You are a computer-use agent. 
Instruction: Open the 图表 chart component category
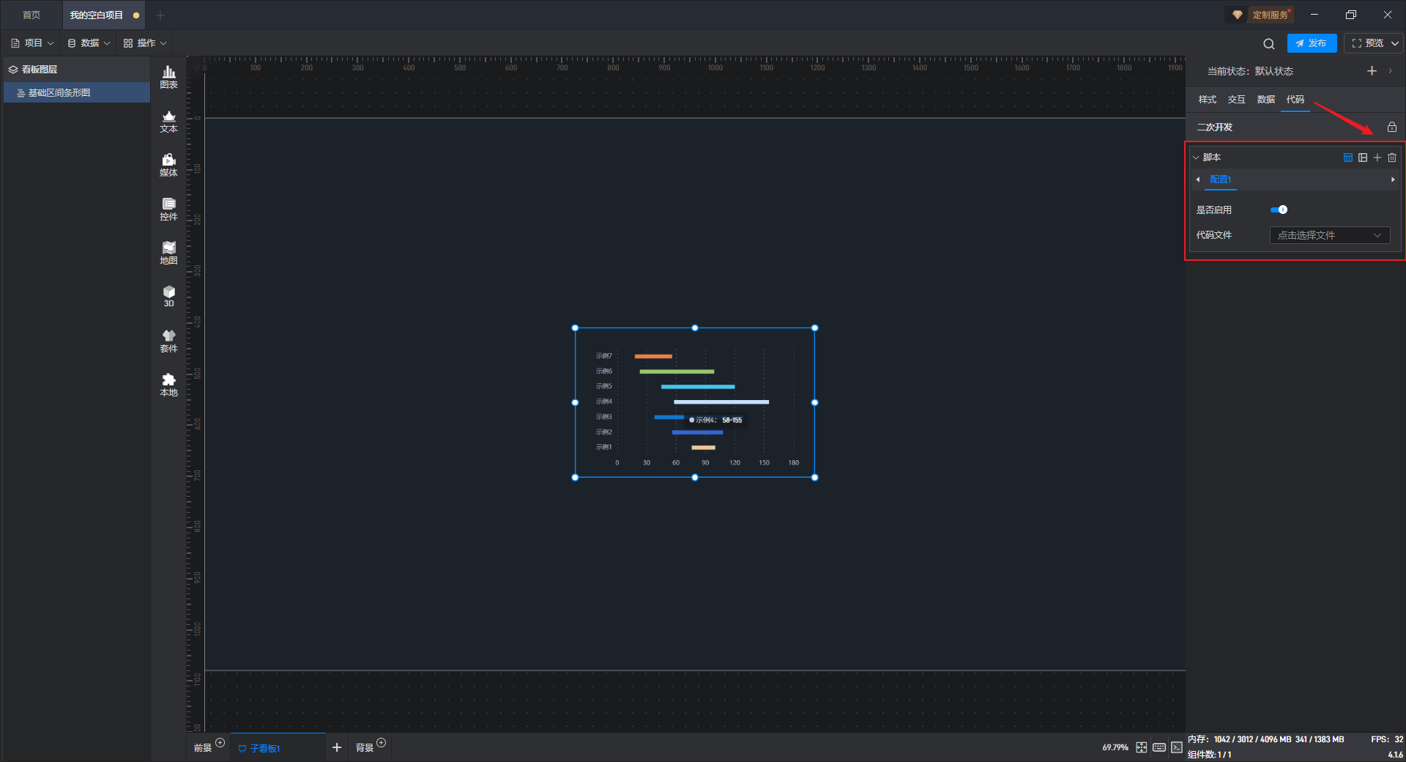click(168, 77)
